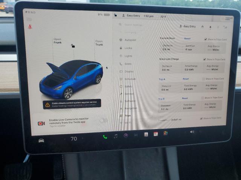
Task: Open the calendar app in the dock
Action: [x=156, y=134]
